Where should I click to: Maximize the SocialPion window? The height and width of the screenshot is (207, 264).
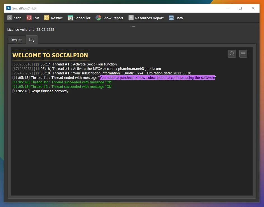click(240, 8)
